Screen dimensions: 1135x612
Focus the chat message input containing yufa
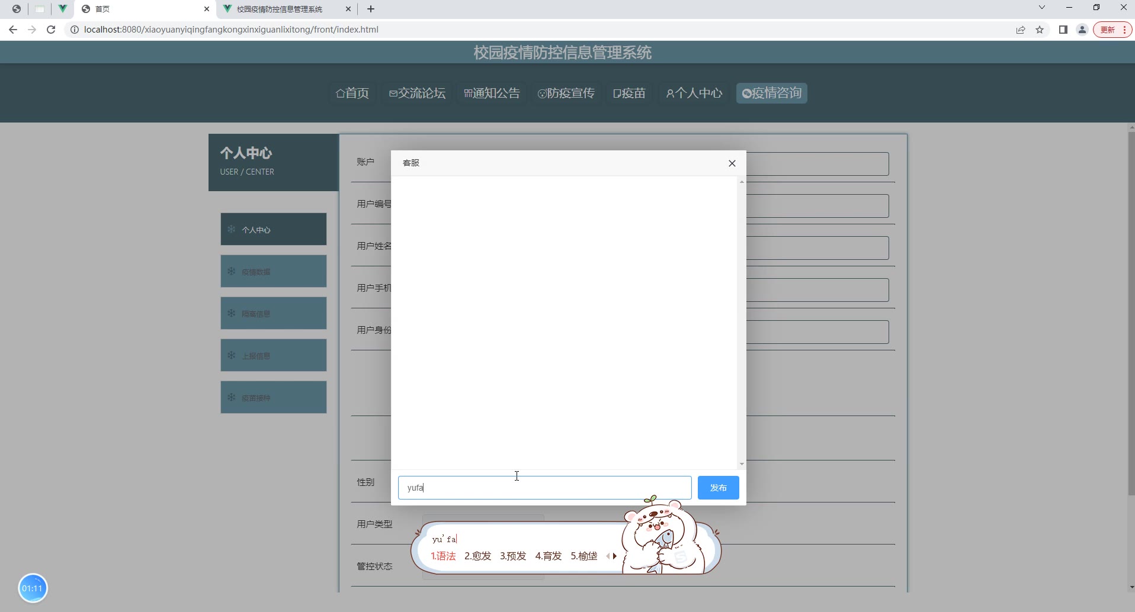tap(544, 488)
